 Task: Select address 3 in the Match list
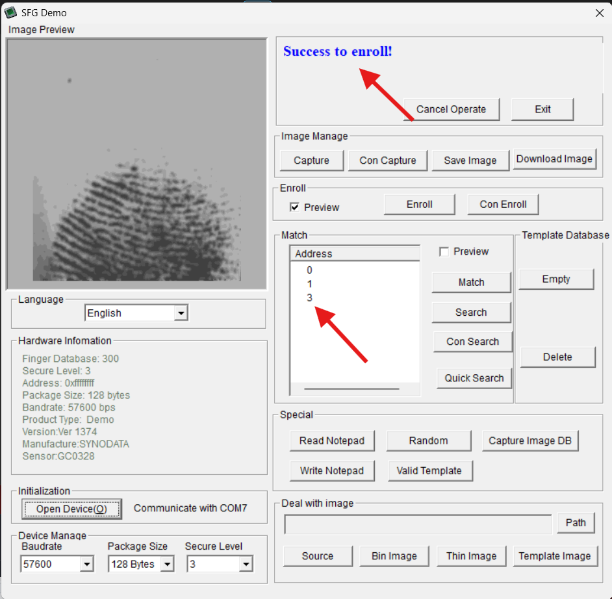[309, 298]
